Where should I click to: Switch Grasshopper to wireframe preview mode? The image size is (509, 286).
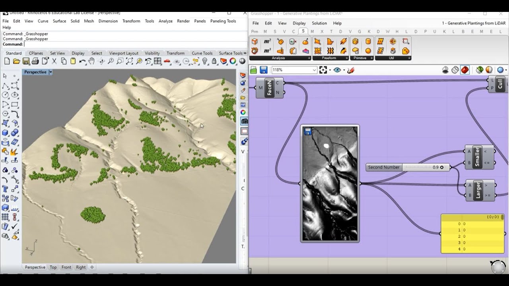[455, 70]
